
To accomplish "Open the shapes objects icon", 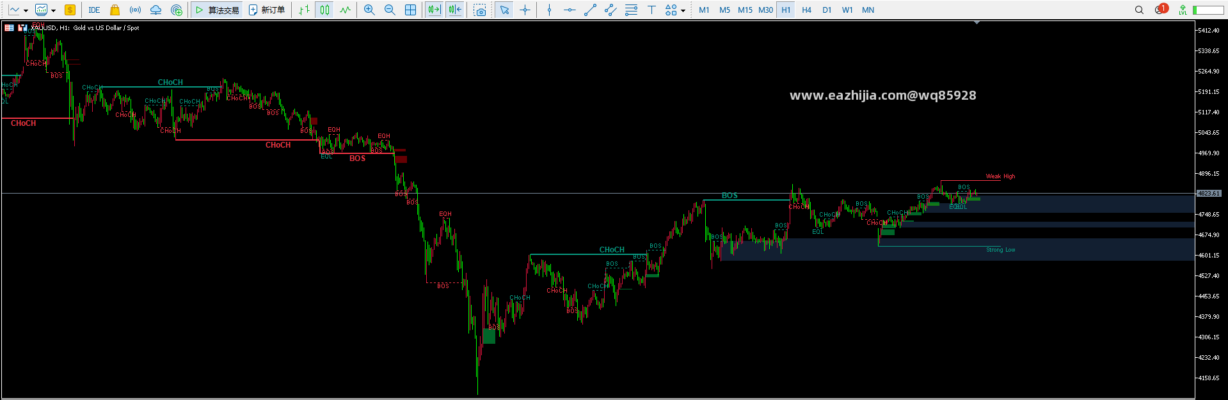I will (x=671, y=10).
